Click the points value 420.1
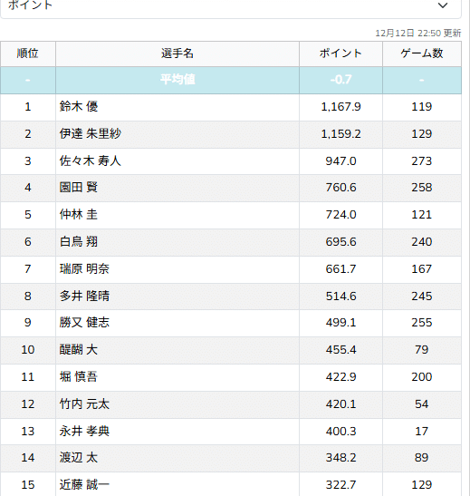Image resolution: width=470 pixels, height=496 pixels. click(341, 404)
